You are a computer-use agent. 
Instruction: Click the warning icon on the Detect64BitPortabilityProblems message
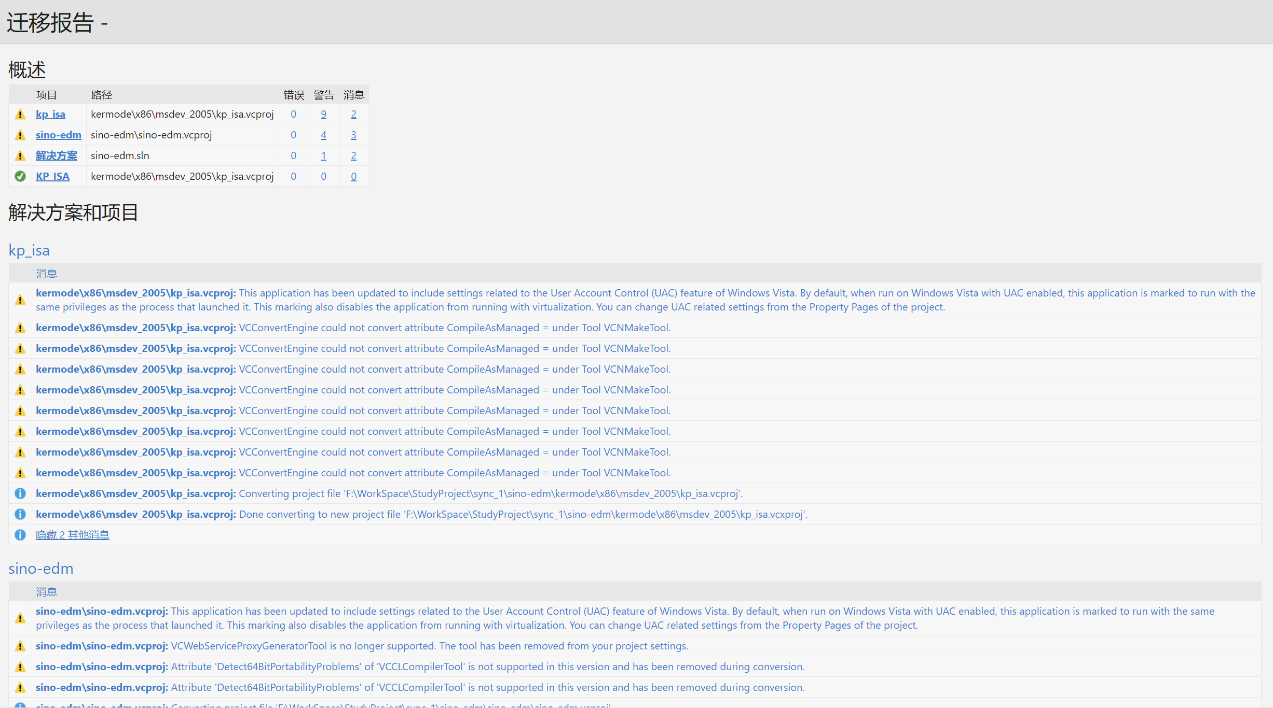20,667
